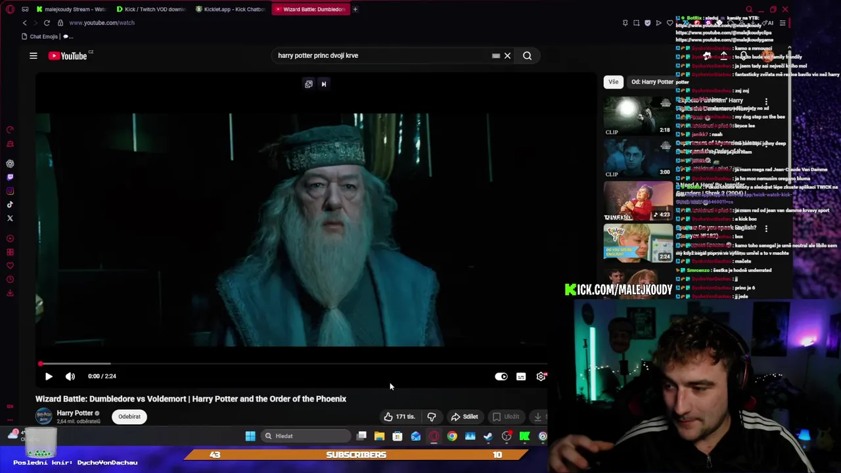
Task: Open Windows Start menu
Action: point(250,436)
